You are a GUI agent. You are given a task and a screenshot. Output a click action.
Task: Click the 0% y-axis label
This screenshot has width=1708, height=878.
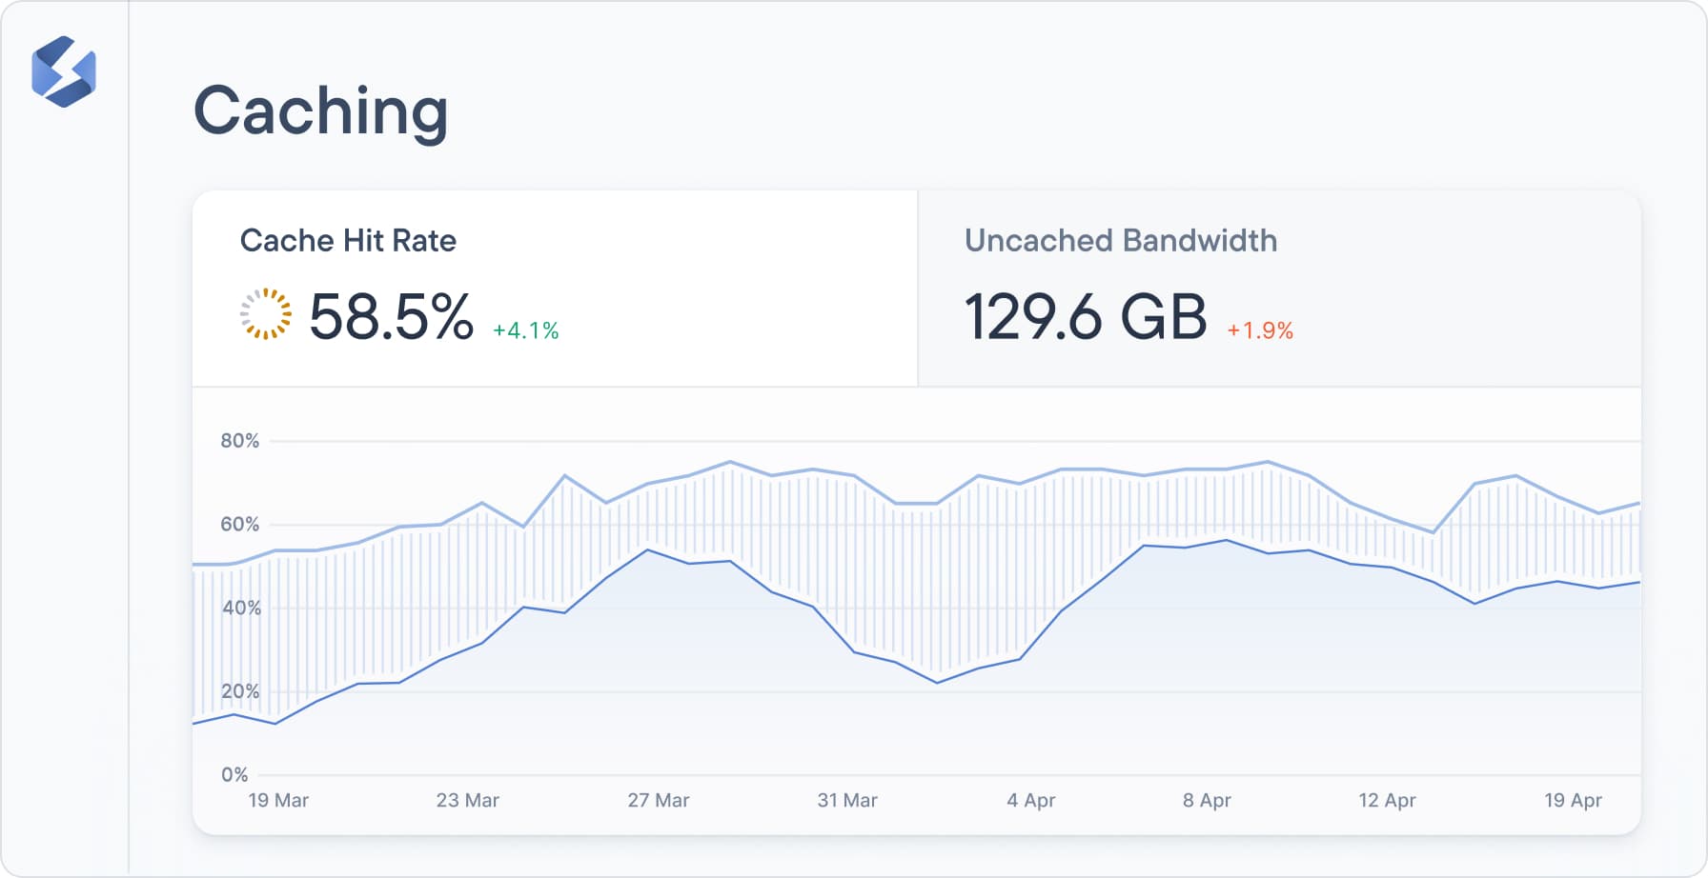click(x=234, y=774)
